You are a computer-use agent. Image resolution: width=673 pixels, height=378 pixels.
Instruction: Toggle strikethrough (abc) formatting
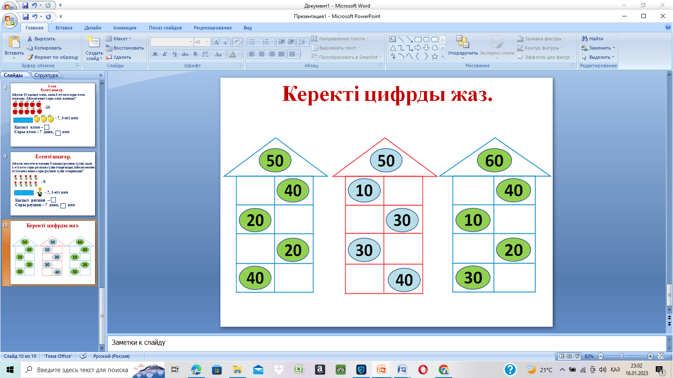tap(185, 54)
